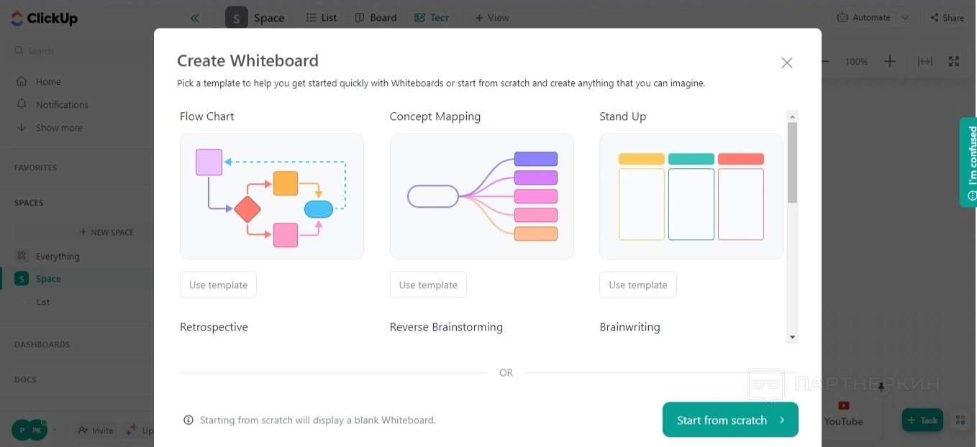This screenshot has height=447, width=977.
Task: Close the Create Whiteboard dialog
Action: point(786,63)
